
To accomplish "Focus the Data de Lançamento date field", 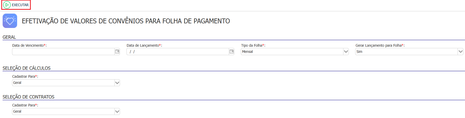I will pyautogui.click(x=178, y=52).
